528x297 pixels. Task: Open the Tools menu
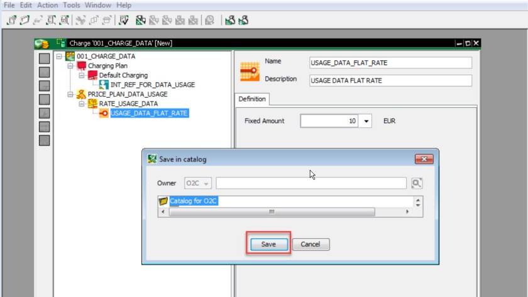point(72,6)
